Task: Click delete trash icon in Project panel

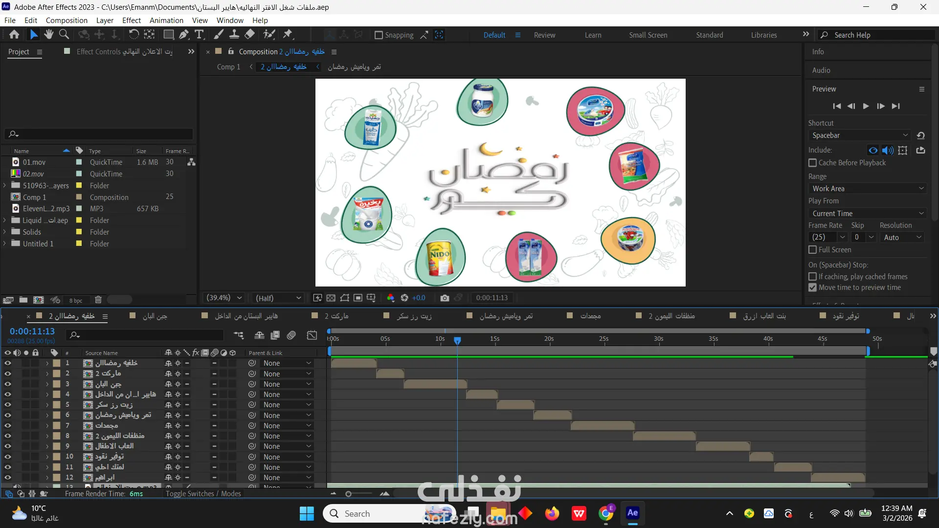Action: pyautogui.click(x=98, y=300)
